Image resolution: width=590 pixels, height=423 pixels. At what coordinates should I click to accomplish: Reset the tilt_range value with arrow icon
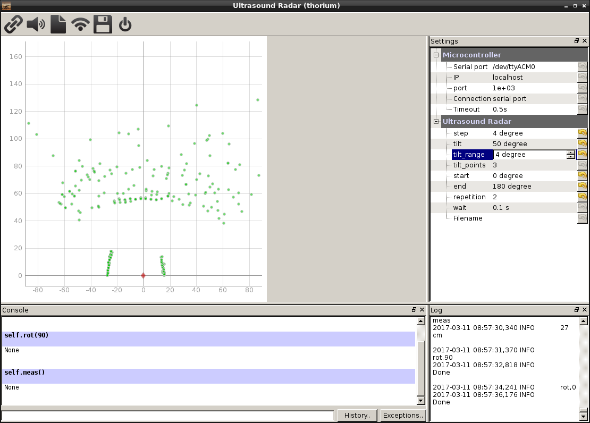583,155
